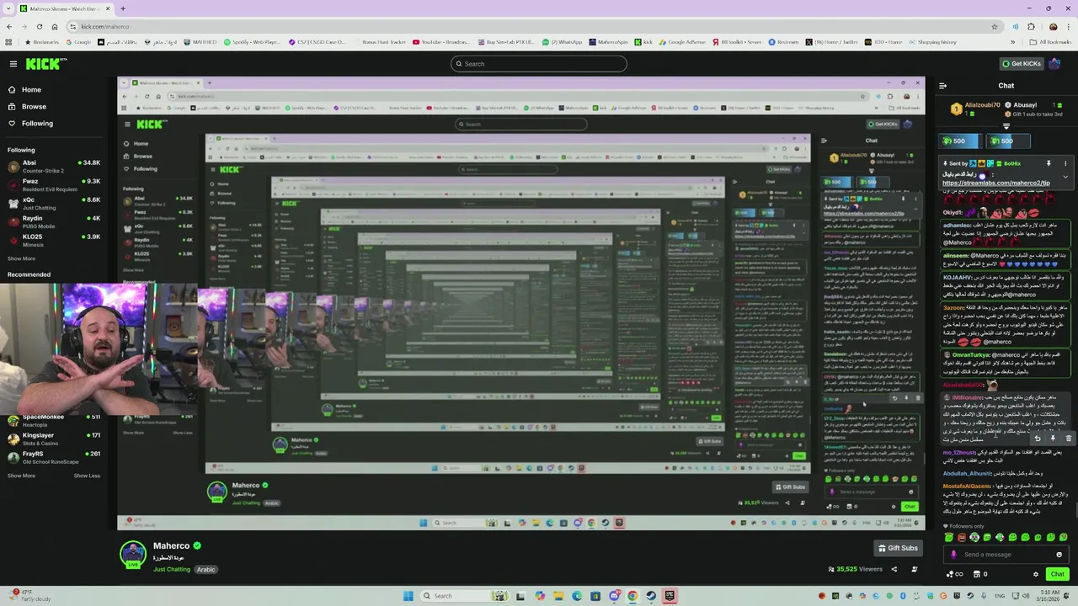
Task: Click the Gift Subs button below the player
Action: [x=898, y=548]
